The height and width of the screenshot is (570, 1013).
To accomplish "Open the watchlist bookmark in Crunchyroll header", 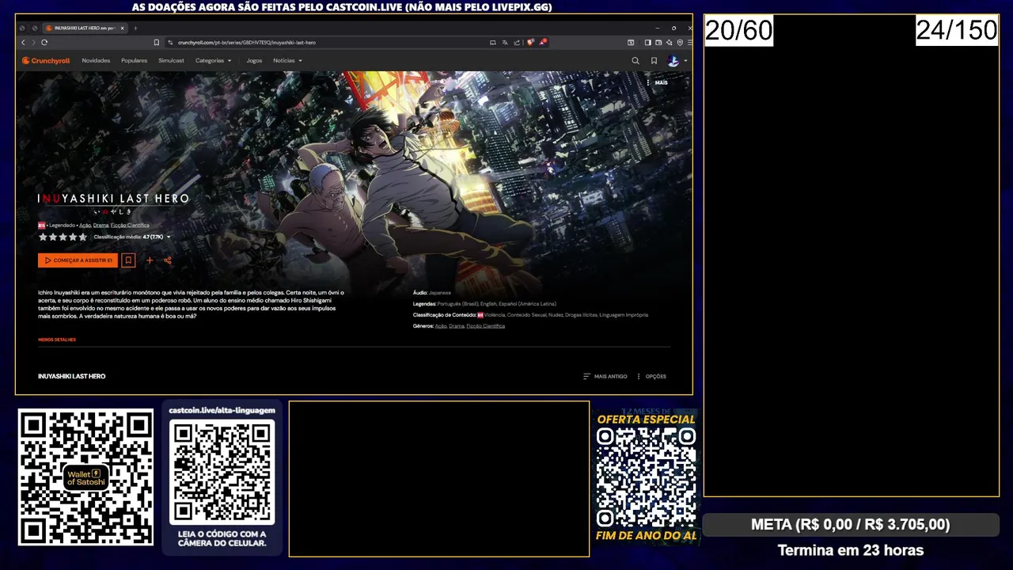I will point(654,60).
